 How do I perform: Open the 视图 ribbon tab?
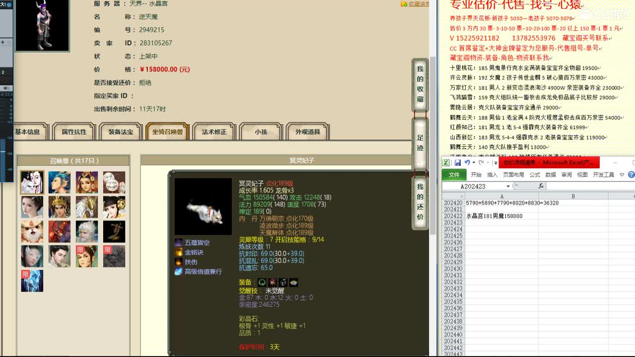click(x=582, y=175)
